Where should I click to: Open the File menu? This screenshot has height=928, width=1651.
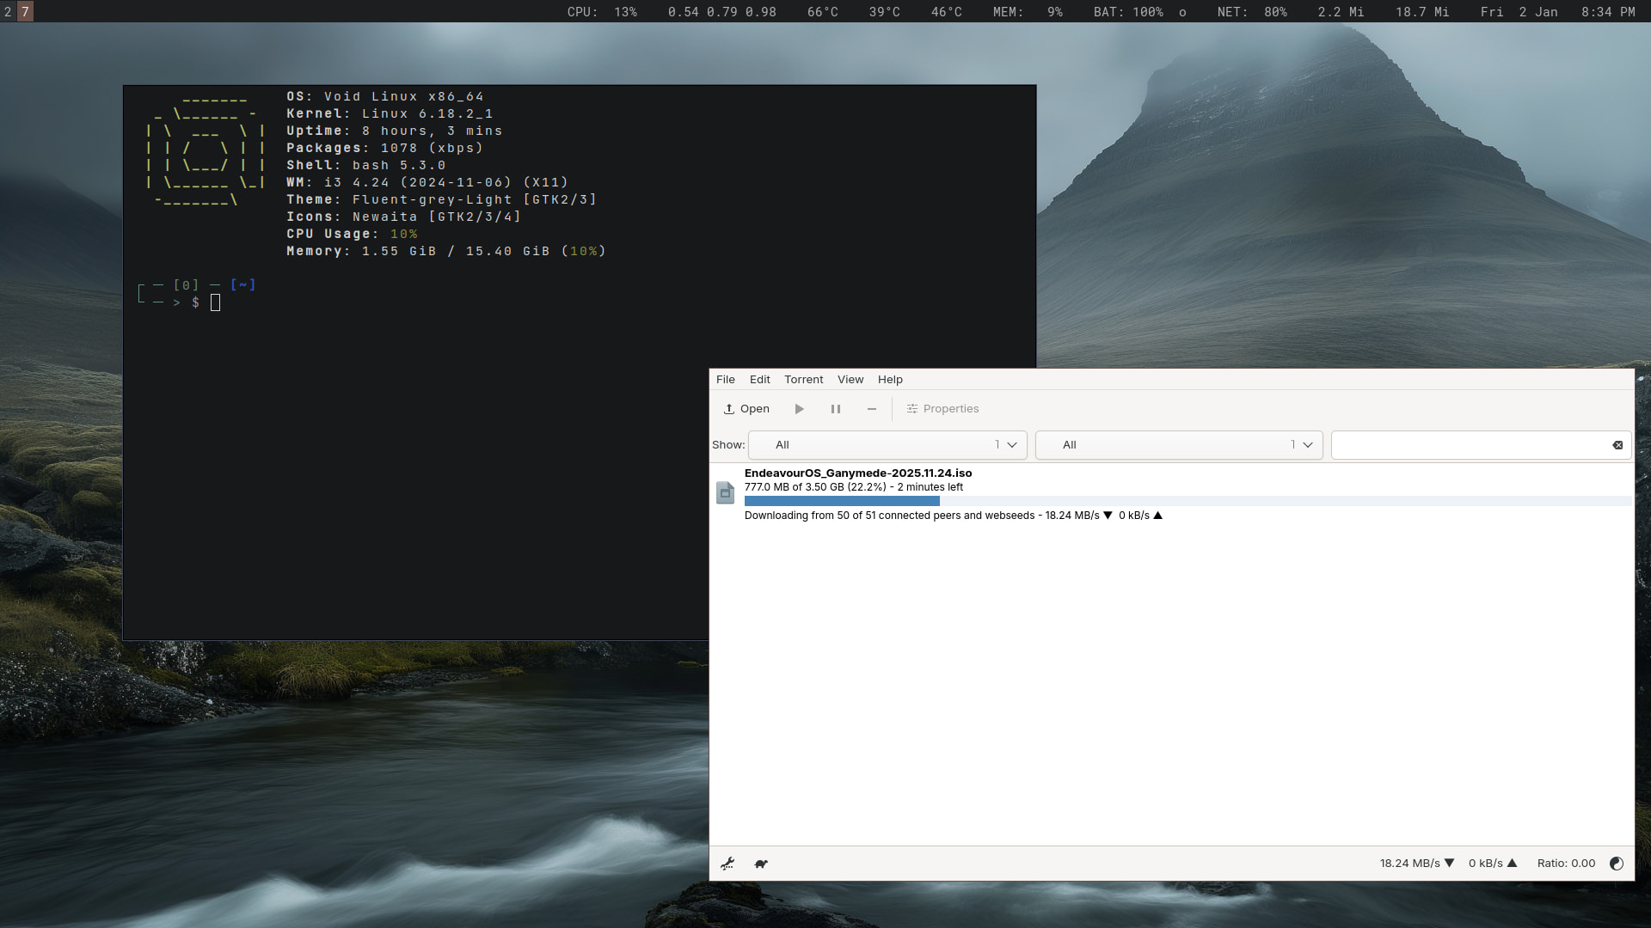point(725,380)
